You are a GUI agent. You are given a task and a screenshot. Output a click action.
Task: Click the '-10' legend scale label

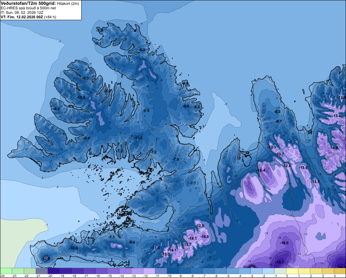click(169, 276)
